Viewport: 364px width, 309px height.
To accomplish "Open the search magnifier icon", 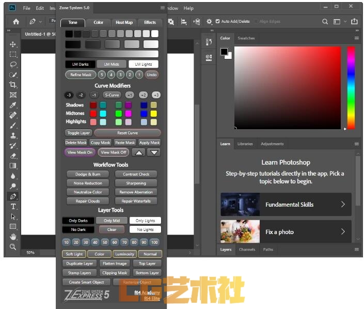I will tap(325, 22).
